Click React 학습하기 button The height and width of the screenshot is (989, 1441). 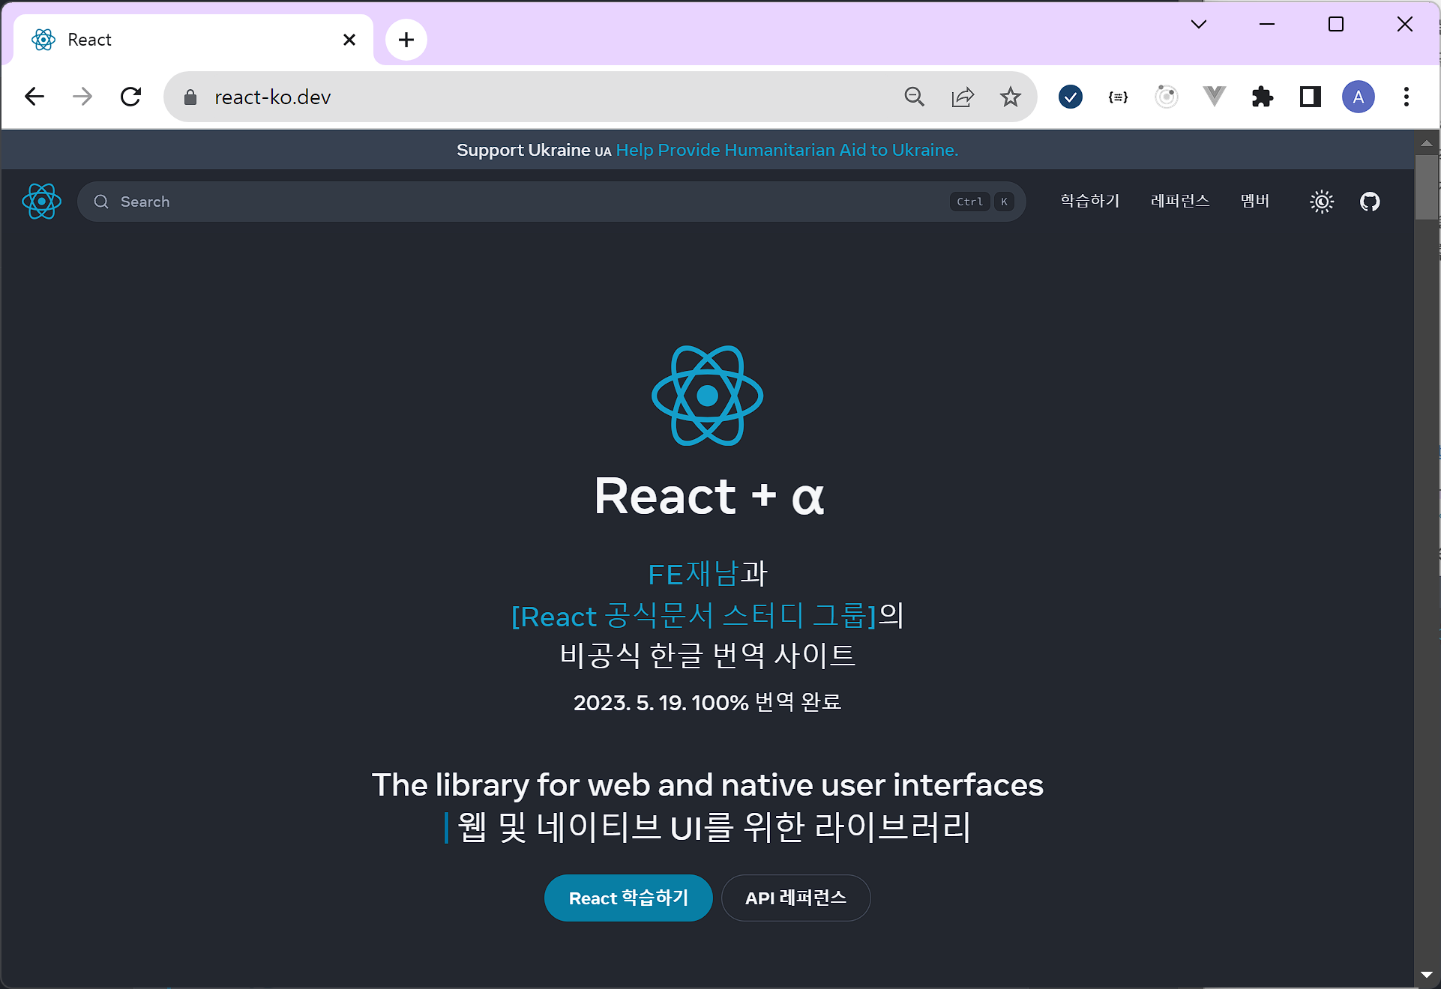pos(628,898)
